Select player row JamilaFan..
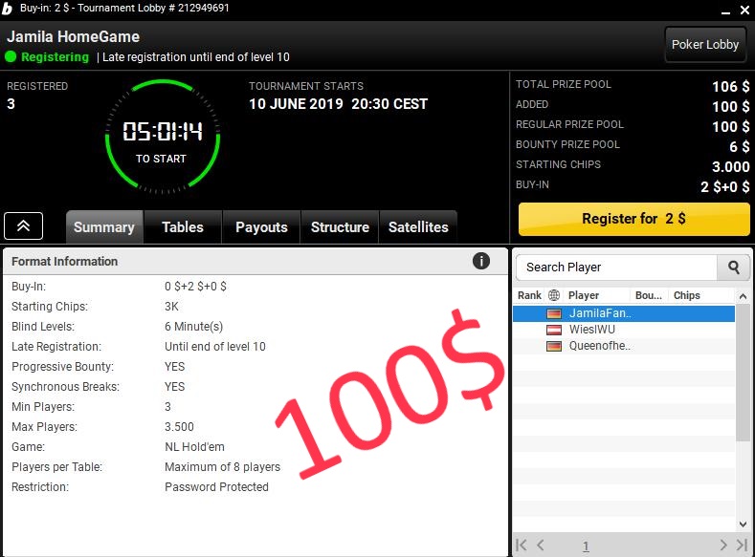755x557 pixels. [624, 313]
